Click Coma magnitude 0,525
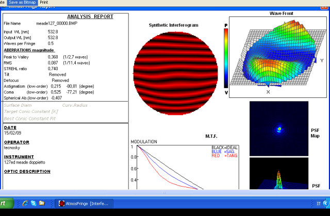 coord(56,92)
